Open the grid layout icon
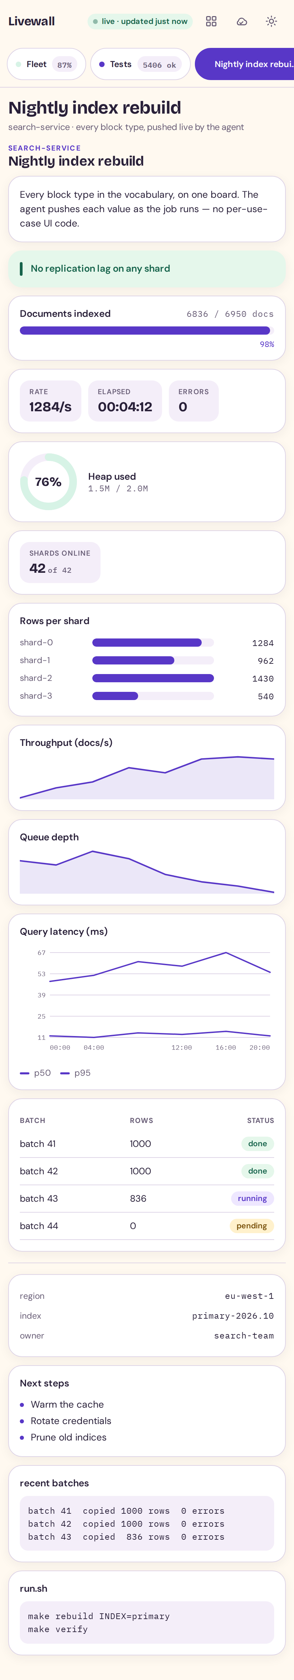The image size is (294, 1680). (x=211, y=22)
